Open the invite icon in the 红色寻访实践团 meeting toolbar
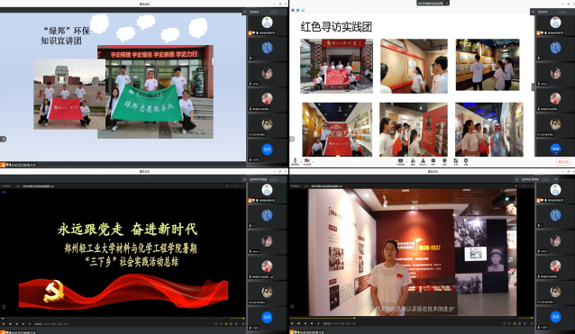 (413, 161)
